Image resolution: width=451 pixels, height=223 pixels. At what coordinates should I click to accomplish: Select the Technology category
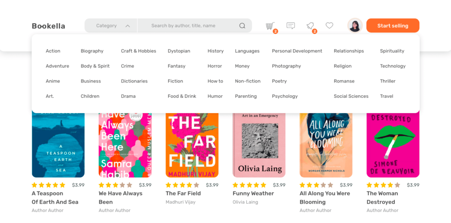[392, 66]
